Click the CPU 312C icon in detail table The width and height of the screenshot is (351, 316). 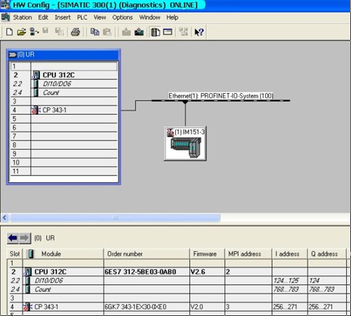click(x=28, y=271)
